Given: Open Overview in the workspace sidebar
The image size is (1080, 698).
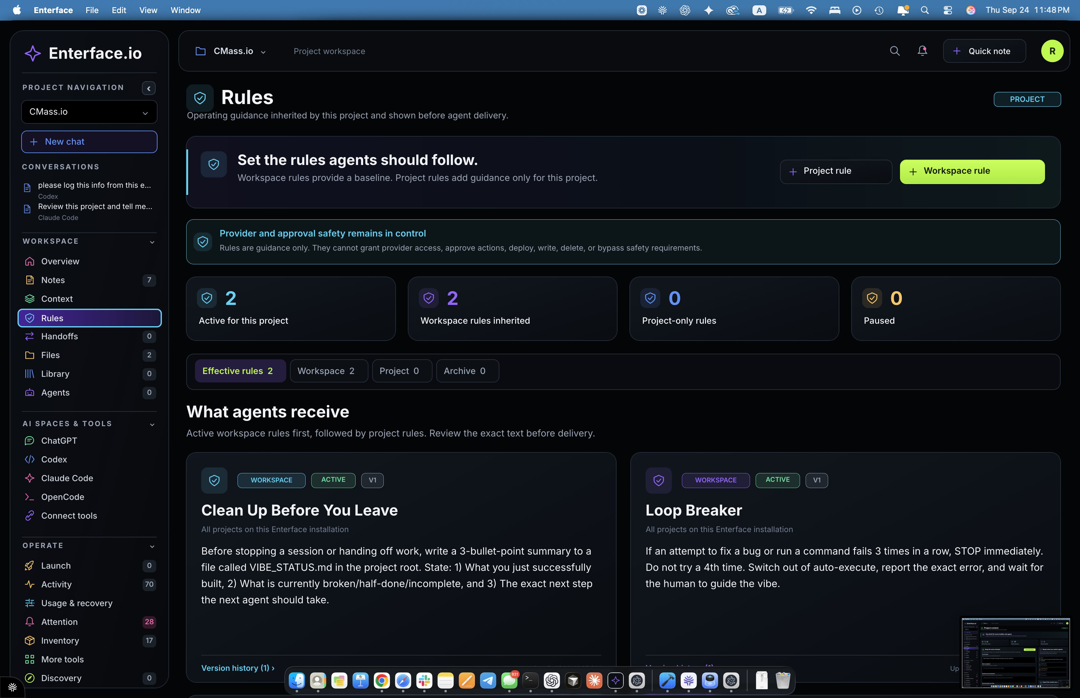Looking at the screenshot, I should [x=89, y=262].
